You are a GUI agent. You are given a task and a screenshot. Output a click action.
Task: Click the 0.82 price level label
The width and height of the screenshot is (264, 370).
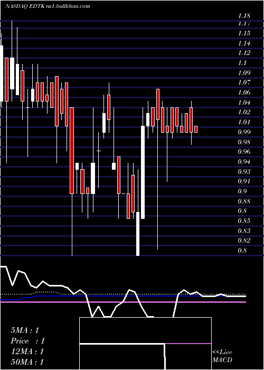pos(244,240)
